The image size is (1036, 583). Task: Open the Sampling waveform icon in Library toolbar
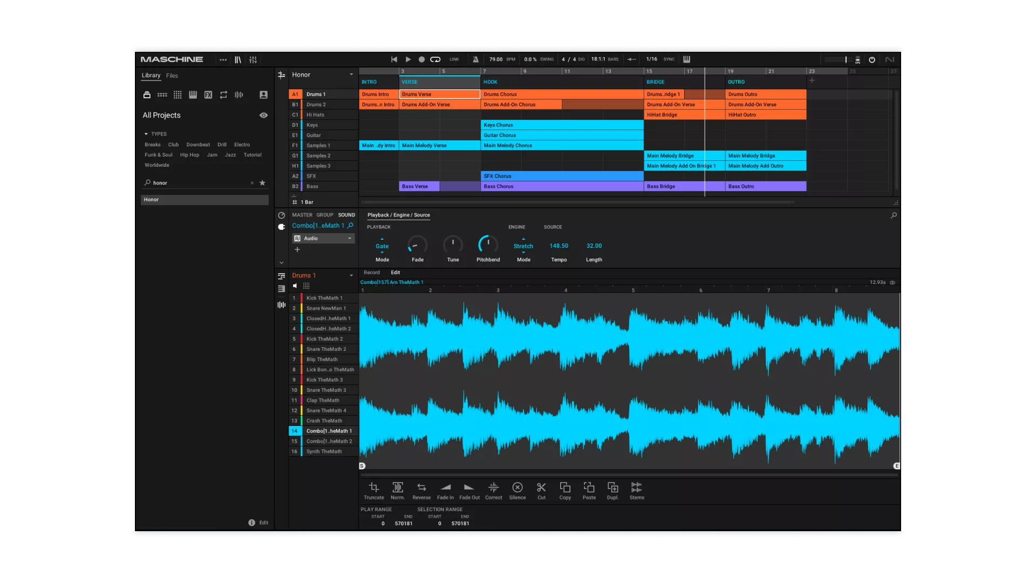[x=239, y=94]
